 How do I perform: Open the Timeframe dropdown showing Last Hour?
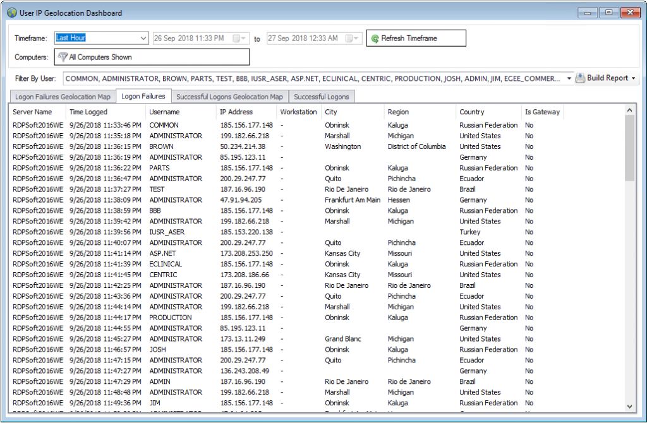tap(143, 37)
